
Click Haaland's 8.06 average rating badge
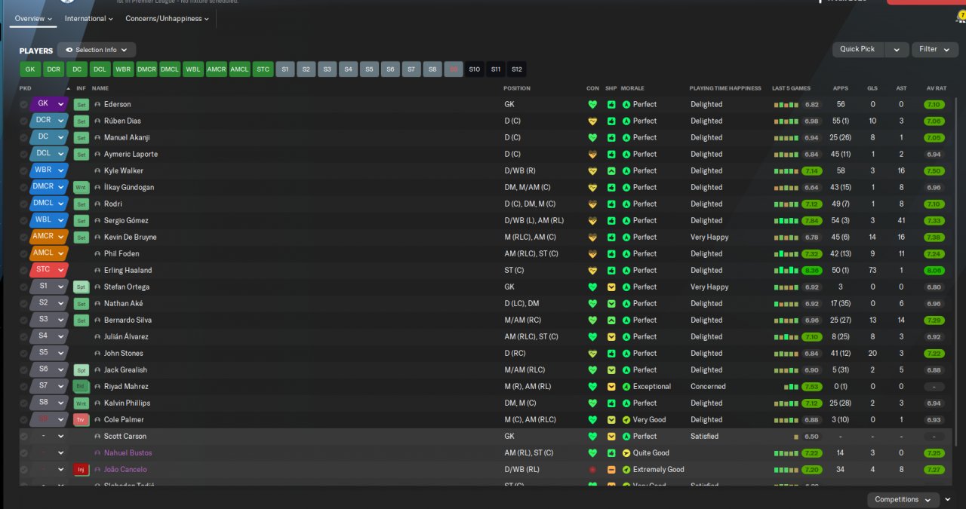934,270
